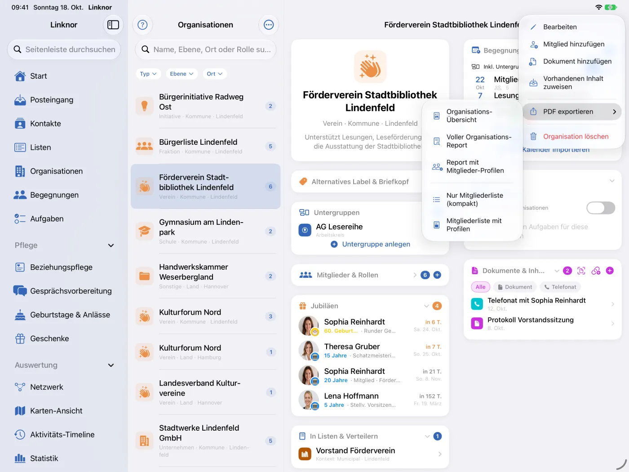Collapse the Auswertung sidebar section
The width and height of the screenshot is (629, 472).
coord(111,365)
